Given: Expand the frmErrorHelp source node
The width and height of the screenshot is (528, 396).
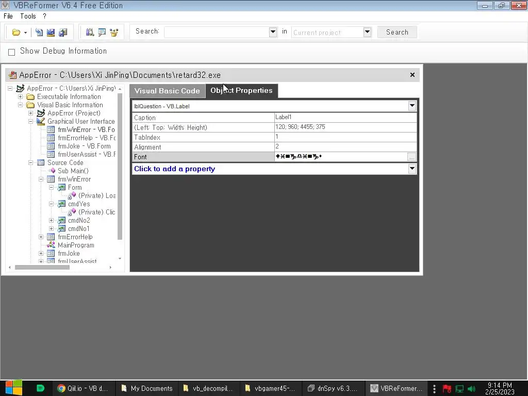Looking at the screenshot, I should 41,237.
